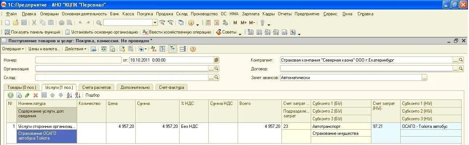Open the Банк menu

click(114, 14)
